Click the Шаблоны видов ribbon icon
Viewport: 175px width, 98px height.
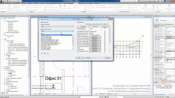point(10,7)
